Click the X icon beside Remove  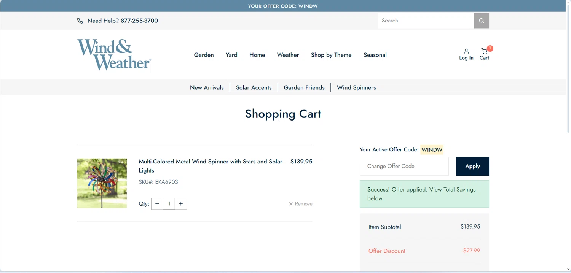[291, 204]
